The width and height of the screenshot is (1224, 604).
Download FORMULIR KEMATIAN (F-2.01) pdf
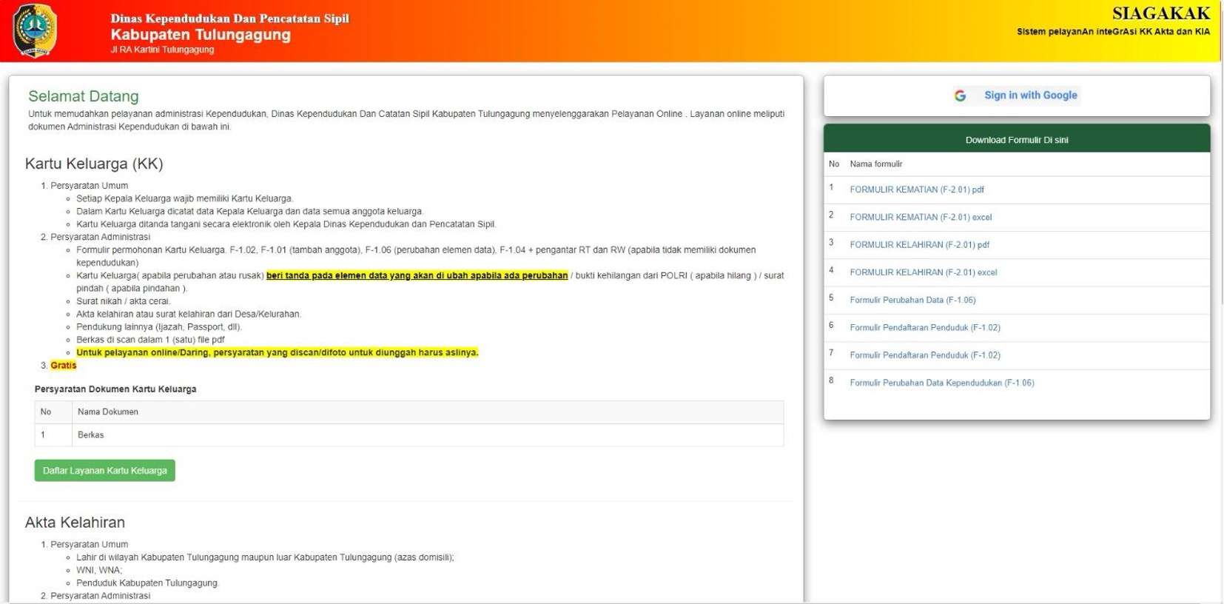pos(916,189)
